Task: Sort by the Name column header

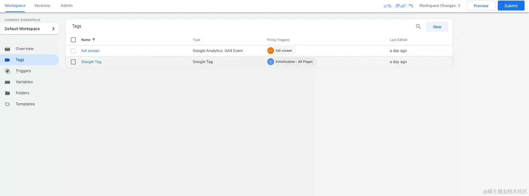Action: click(86, 40)
